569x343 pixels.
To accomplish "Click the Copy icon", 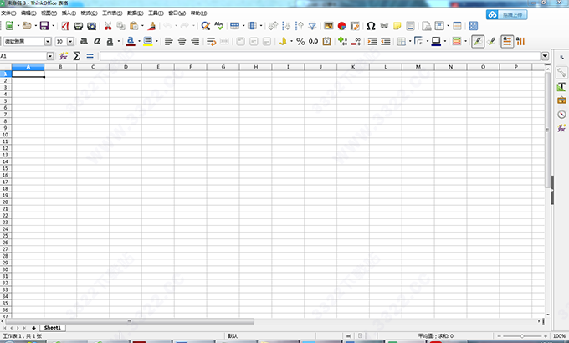I will coord(120,26).
